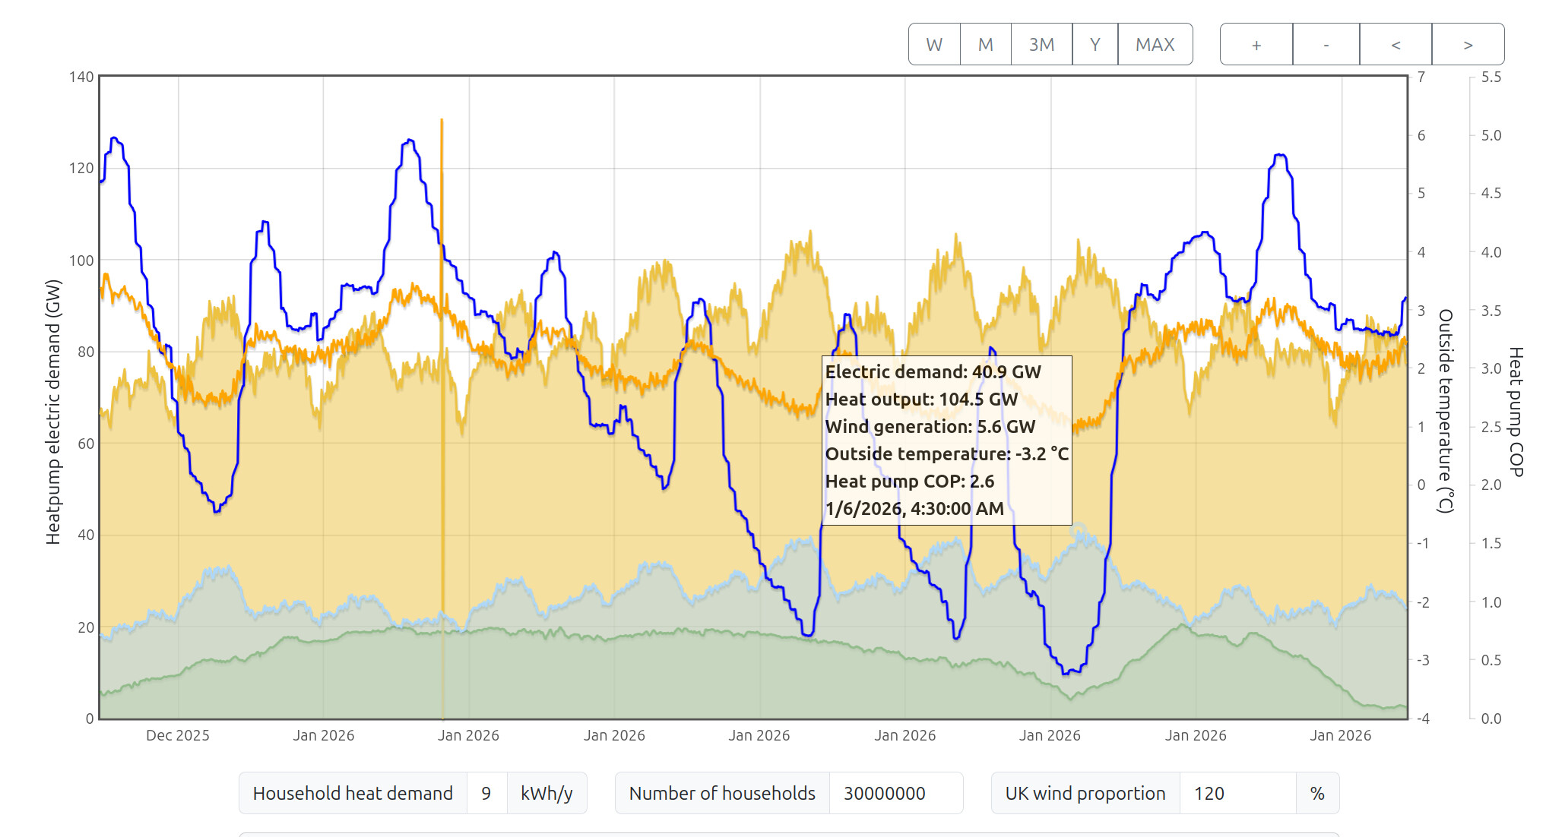This screenshot has height=837, width=1546.
Task: Edit the Household heat demand value
Action: point(486,794)
